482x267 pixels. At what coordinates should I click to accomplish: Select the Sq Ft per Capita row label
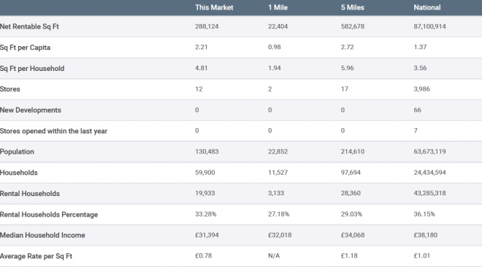pyautogui.click(x=25, y=48)
